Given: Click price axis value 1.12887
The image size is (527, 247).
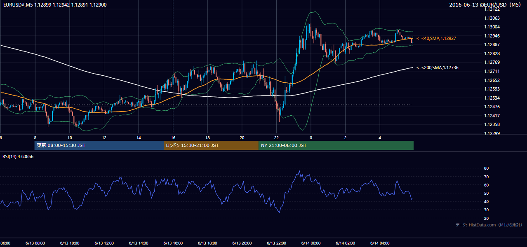Looking at the screenshot, I should [x=493, y=44].
